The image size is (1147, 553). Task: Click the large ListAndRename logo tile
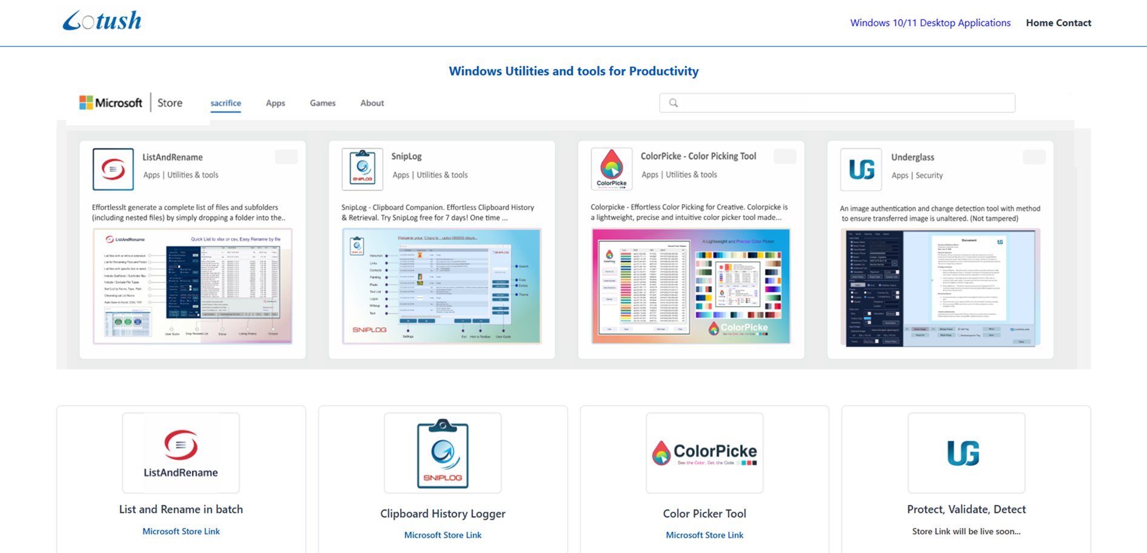click(x=181, y=453)
